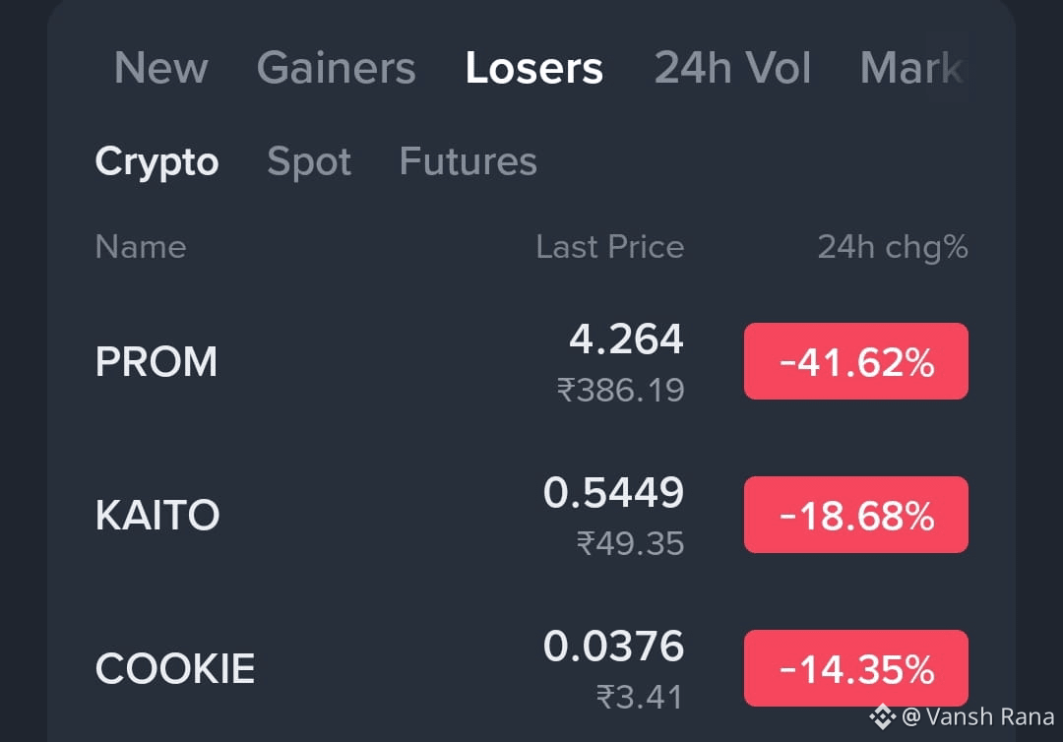The image size is (1063, 742).
Task: Open the PROM coin details
Action: pos(156,362)
